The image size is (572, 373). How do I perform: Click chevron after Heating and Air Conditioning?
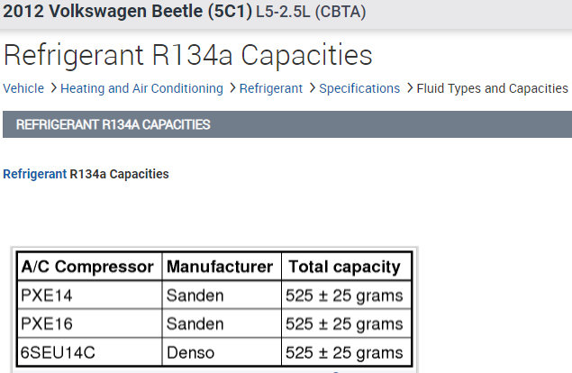pos(232,88)
